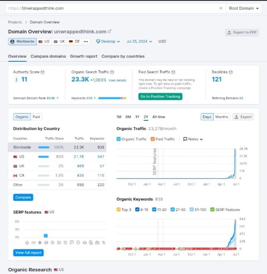Open the Compare domains tab

click(48, 56)
